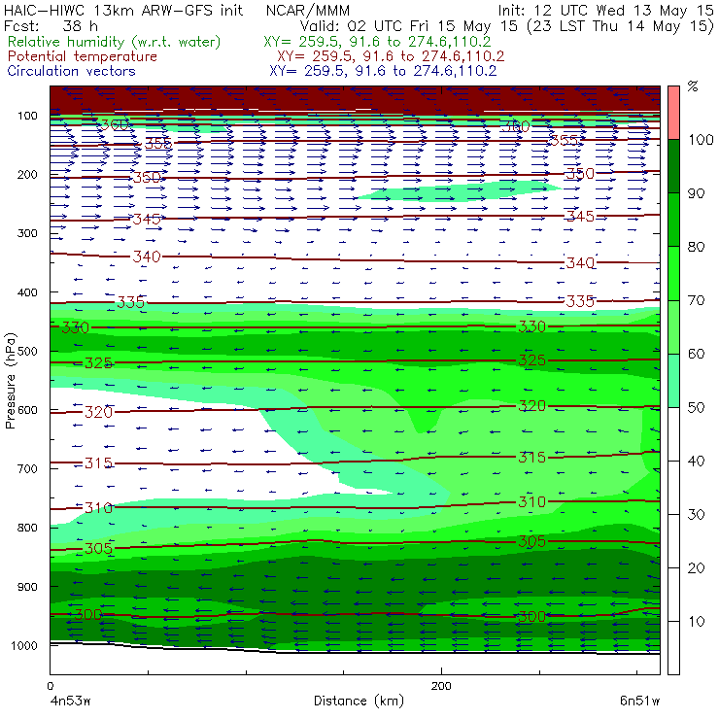Click the light aqua color bar segment between 50 and 60
Viewport: 719px width, 719px height.
673,381
